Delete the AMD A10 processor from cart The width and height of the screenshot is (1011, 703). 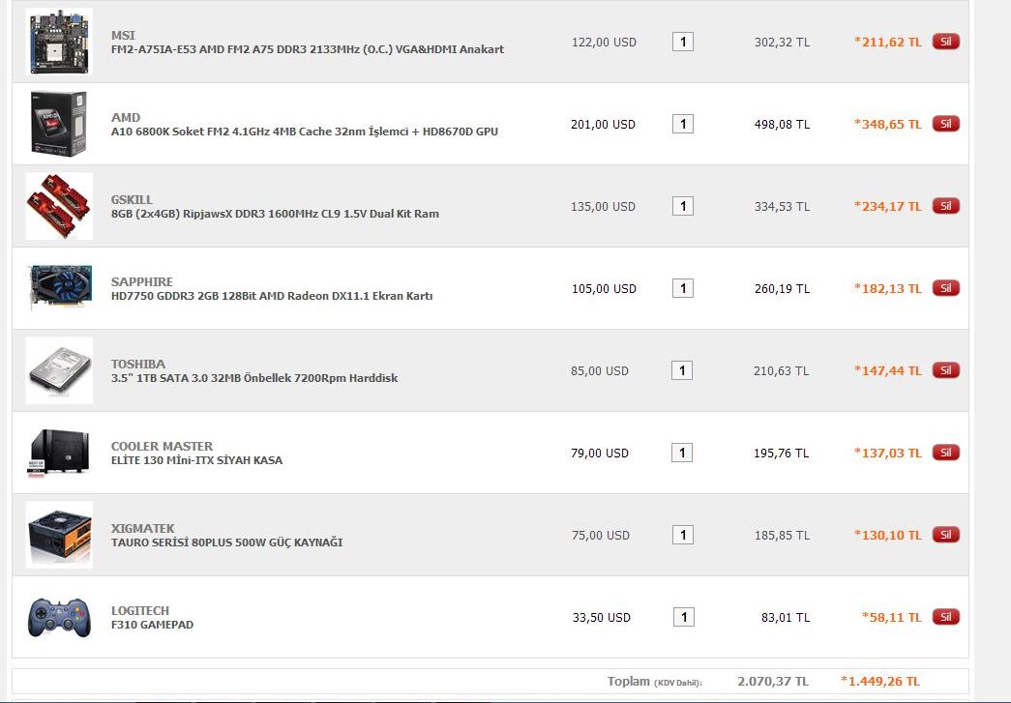coord(946,124)
